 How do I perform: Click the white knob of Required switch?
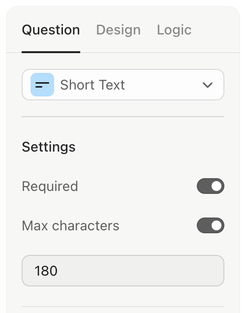(216, 186)
